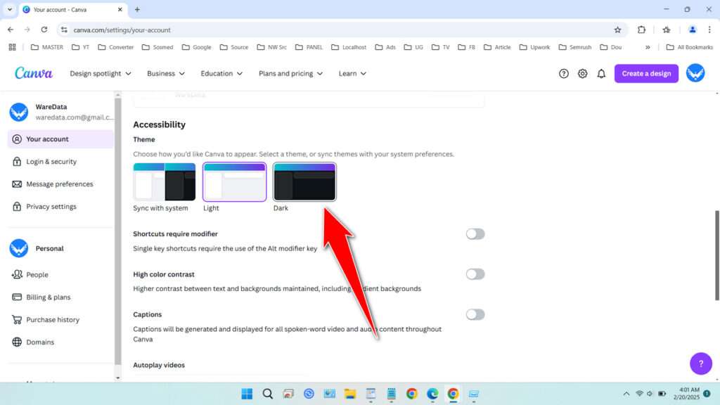This screenshot has height=405, width=720.
Task: Select the Personal team in sidebar
Action: (x=60, y=248)
